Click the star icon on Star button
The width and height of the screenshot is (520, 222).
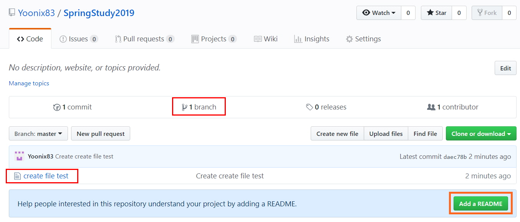point(430,13)
